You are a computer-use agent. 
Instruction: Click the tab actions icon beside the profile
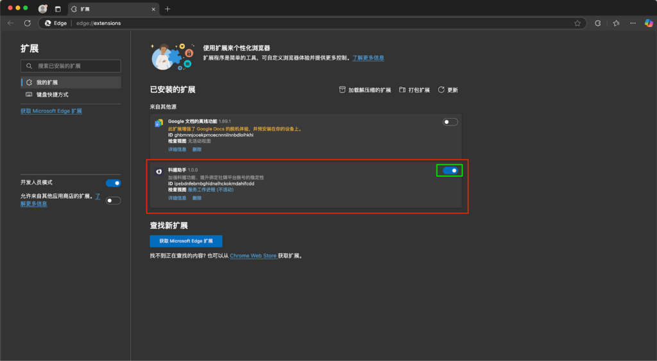pos(58,9)
